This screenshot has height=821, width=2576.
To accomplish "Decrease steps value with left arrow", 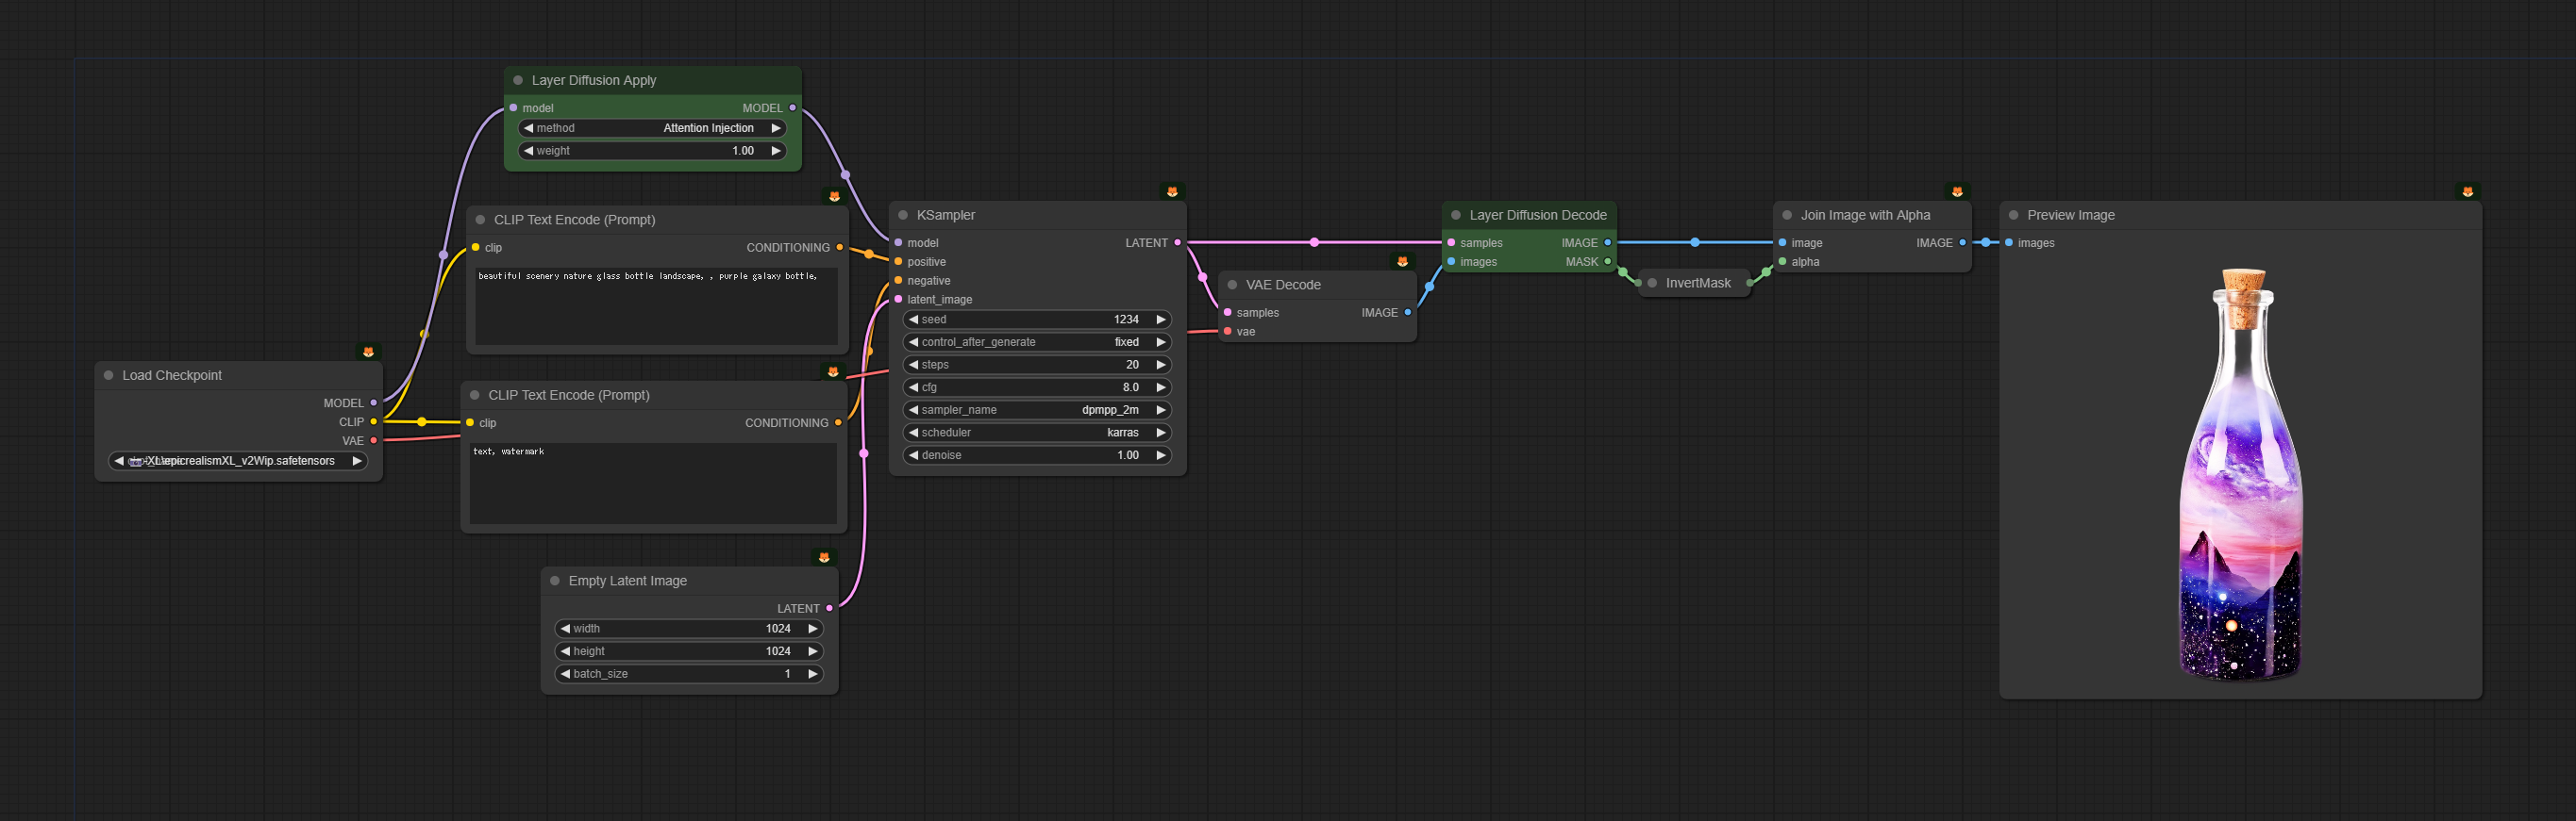I will (913, 365).
